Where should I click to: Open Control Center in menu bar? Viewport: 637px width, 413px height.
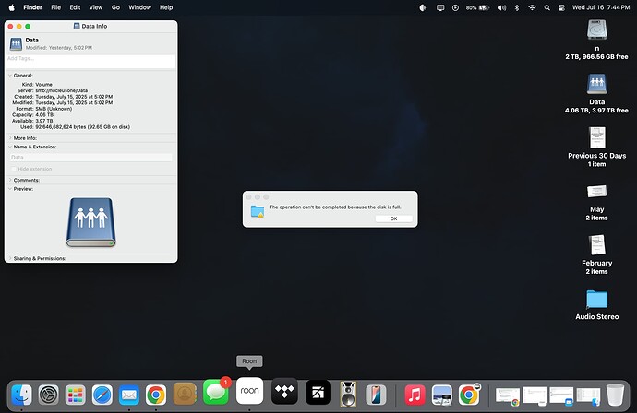coord(561,7)
